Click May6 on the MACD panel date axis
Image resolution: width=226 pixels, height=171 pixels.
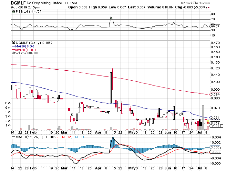click(x=133, y=168)
